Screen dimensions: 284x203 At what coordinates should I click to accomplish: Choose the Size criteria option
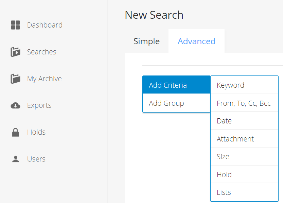tap(244, 156)
